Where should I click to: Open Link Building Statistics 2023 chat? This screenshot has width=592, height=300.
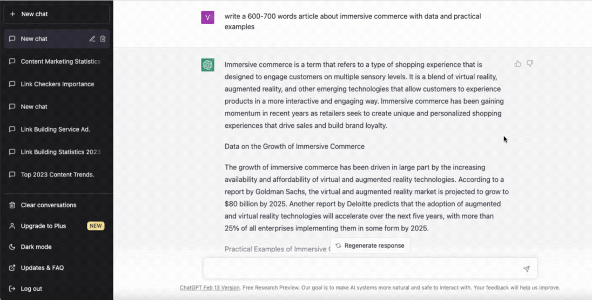coord(60,152)
